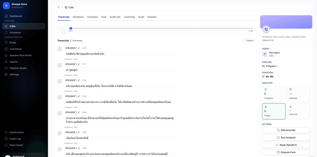Click the Run Analysis button
This screenshot has width=317, height=157.
pos(286,138)
